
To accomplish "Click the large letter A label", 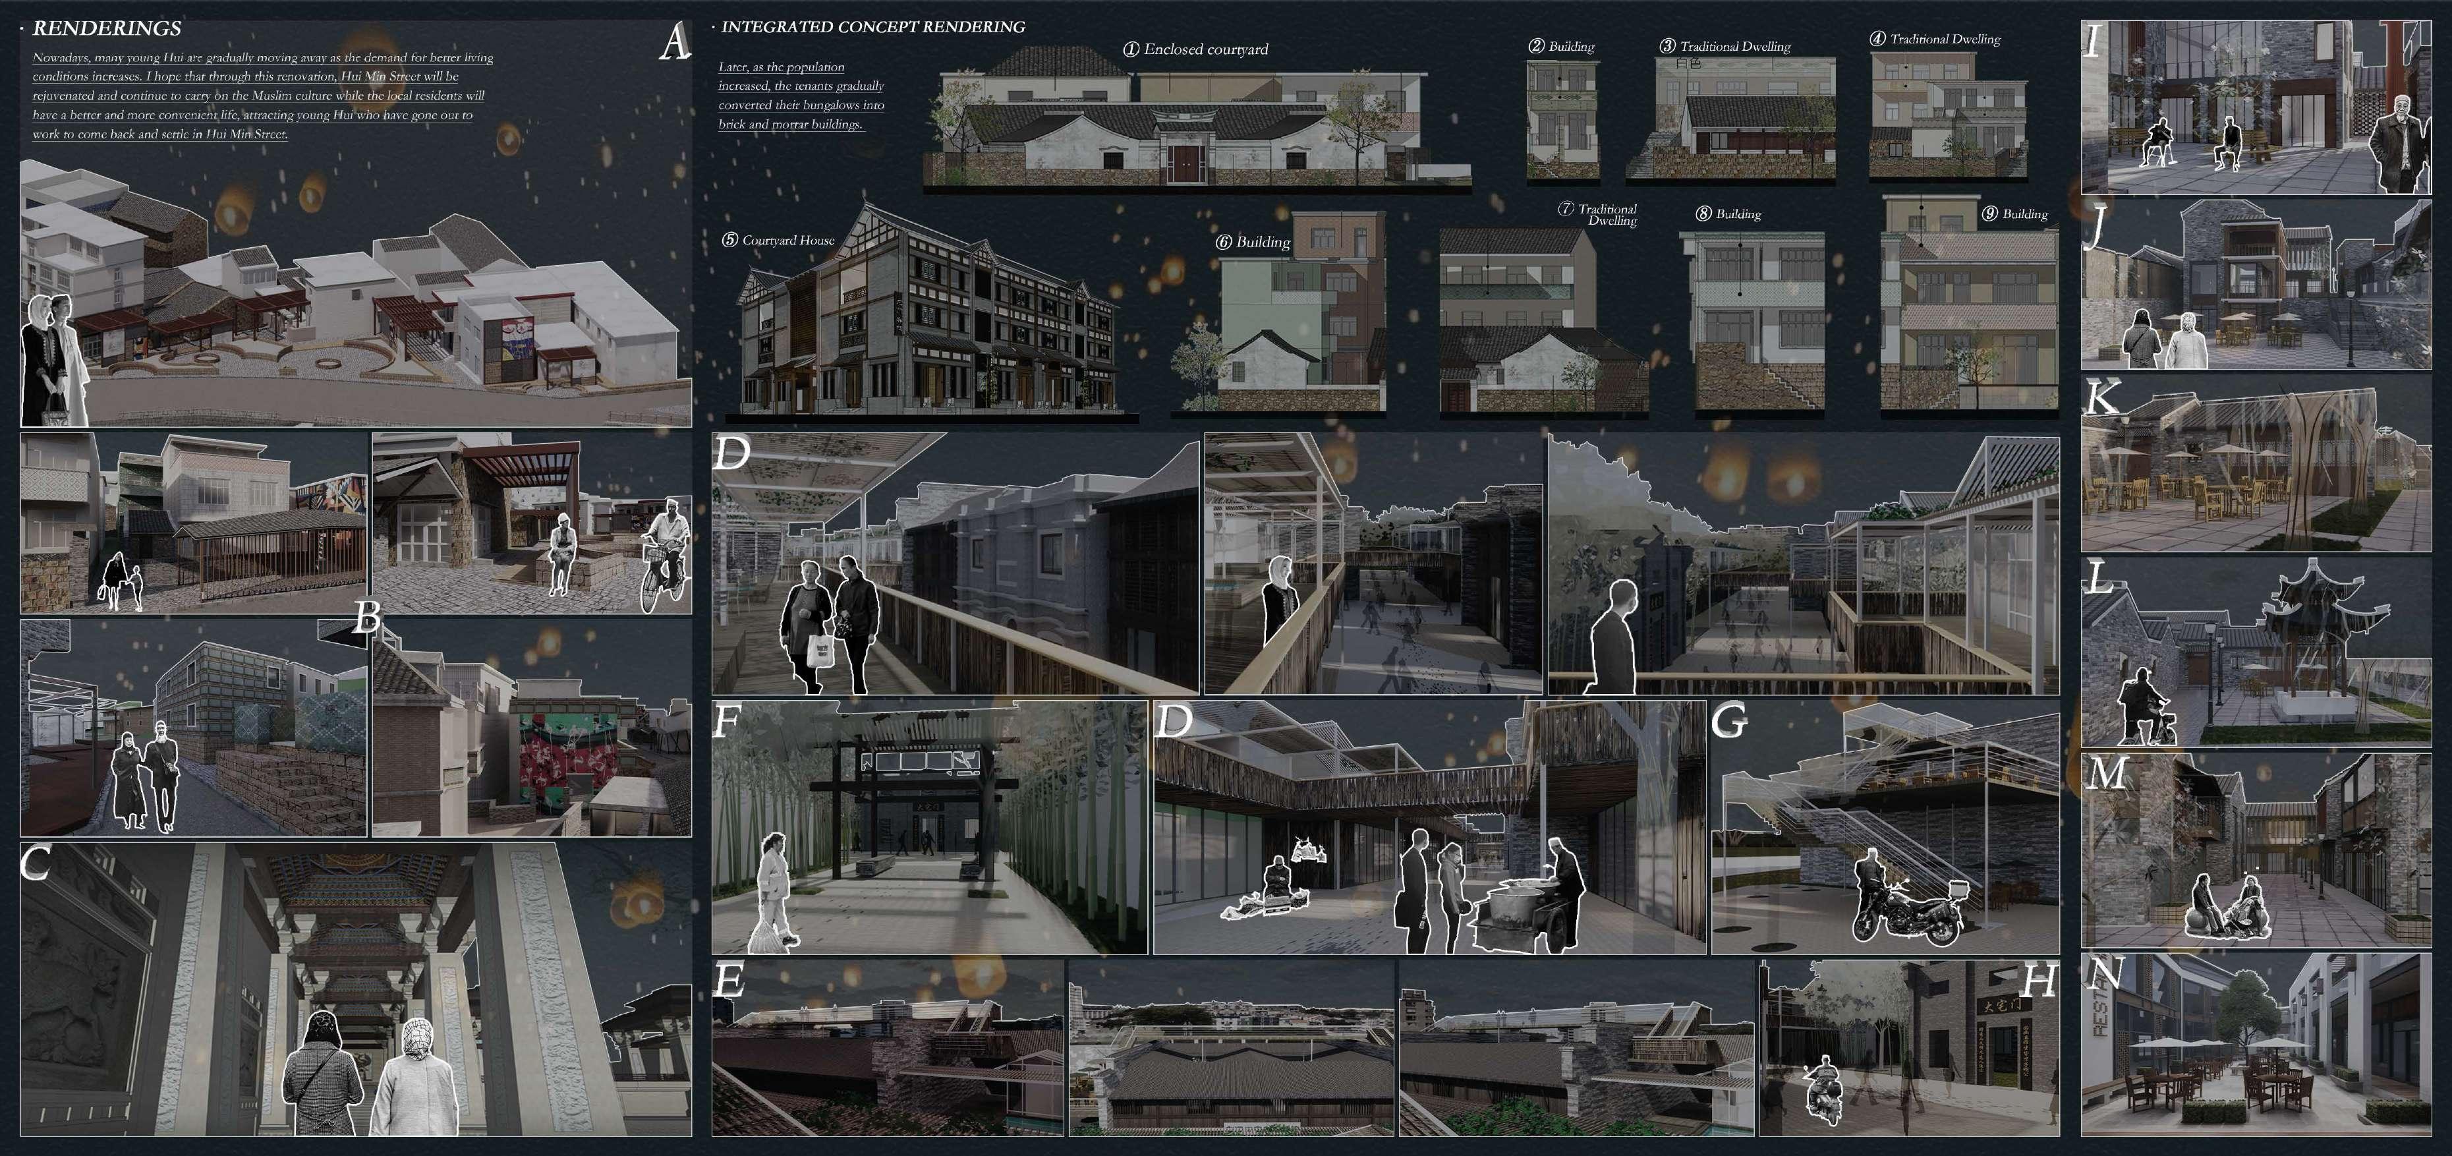I will pos(674,42).
